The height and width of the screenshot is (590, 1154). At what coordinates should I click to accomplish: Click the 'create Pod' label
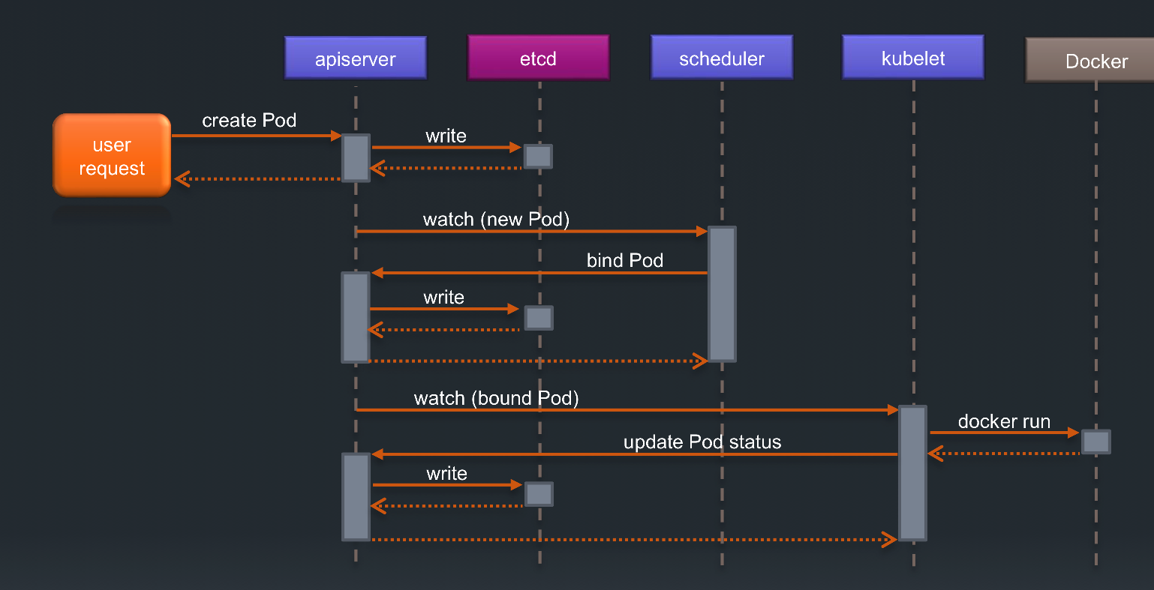click(x=249, y=120)
